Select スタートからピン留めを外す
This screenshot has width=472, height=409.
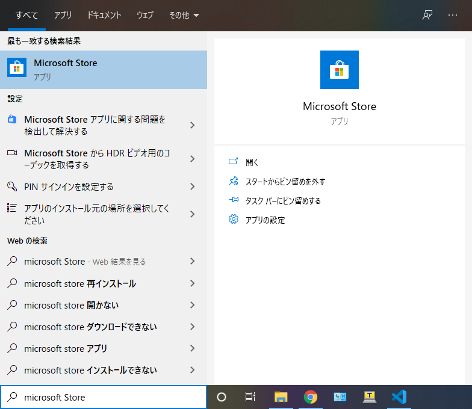tap(285, 182)
